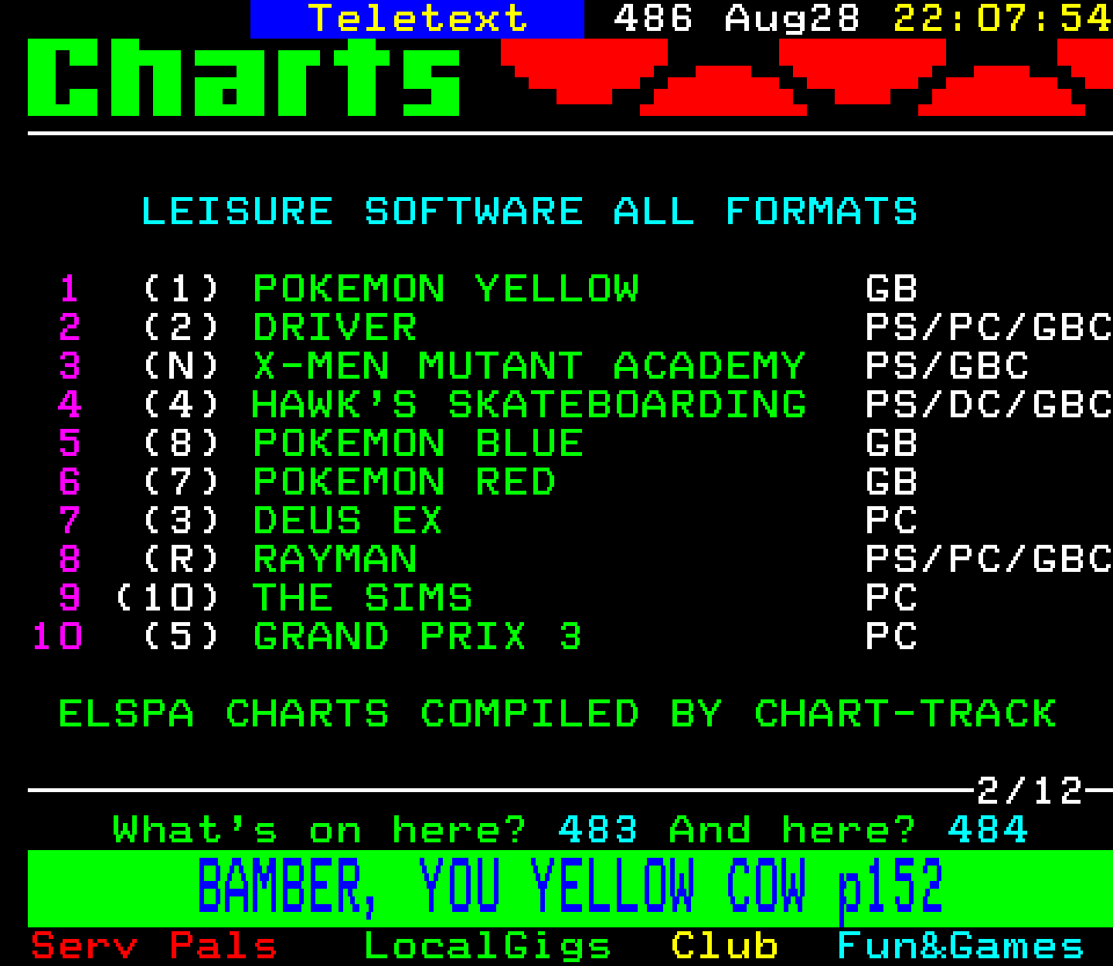Click PS/DC/GBC format for Hawk's Skateboarding
Viewport: 1113px width, 966px height.
(989, 405)
